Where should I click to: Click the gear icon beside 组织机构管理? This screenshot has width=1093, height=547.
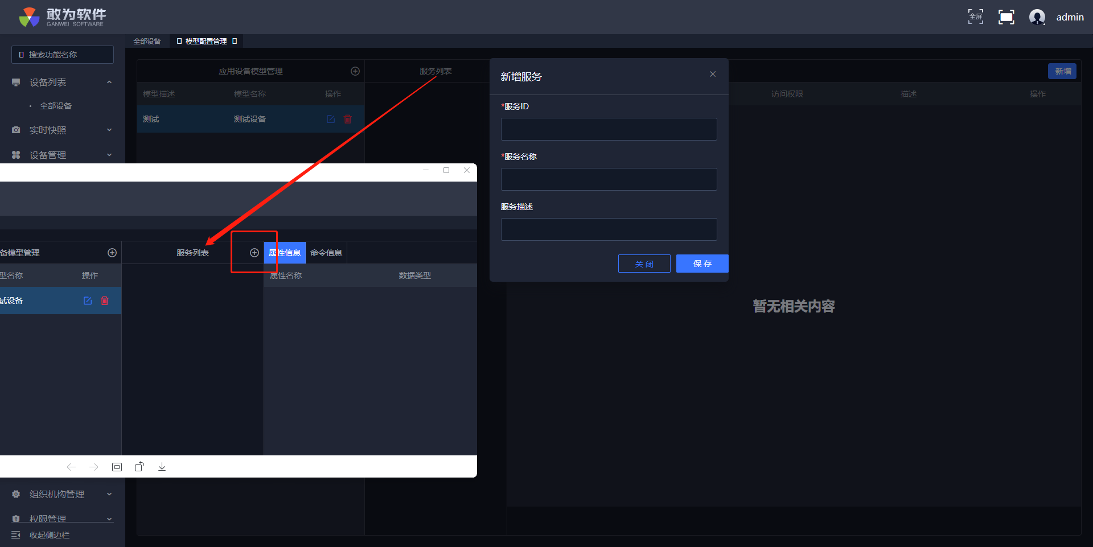(16, 494)
